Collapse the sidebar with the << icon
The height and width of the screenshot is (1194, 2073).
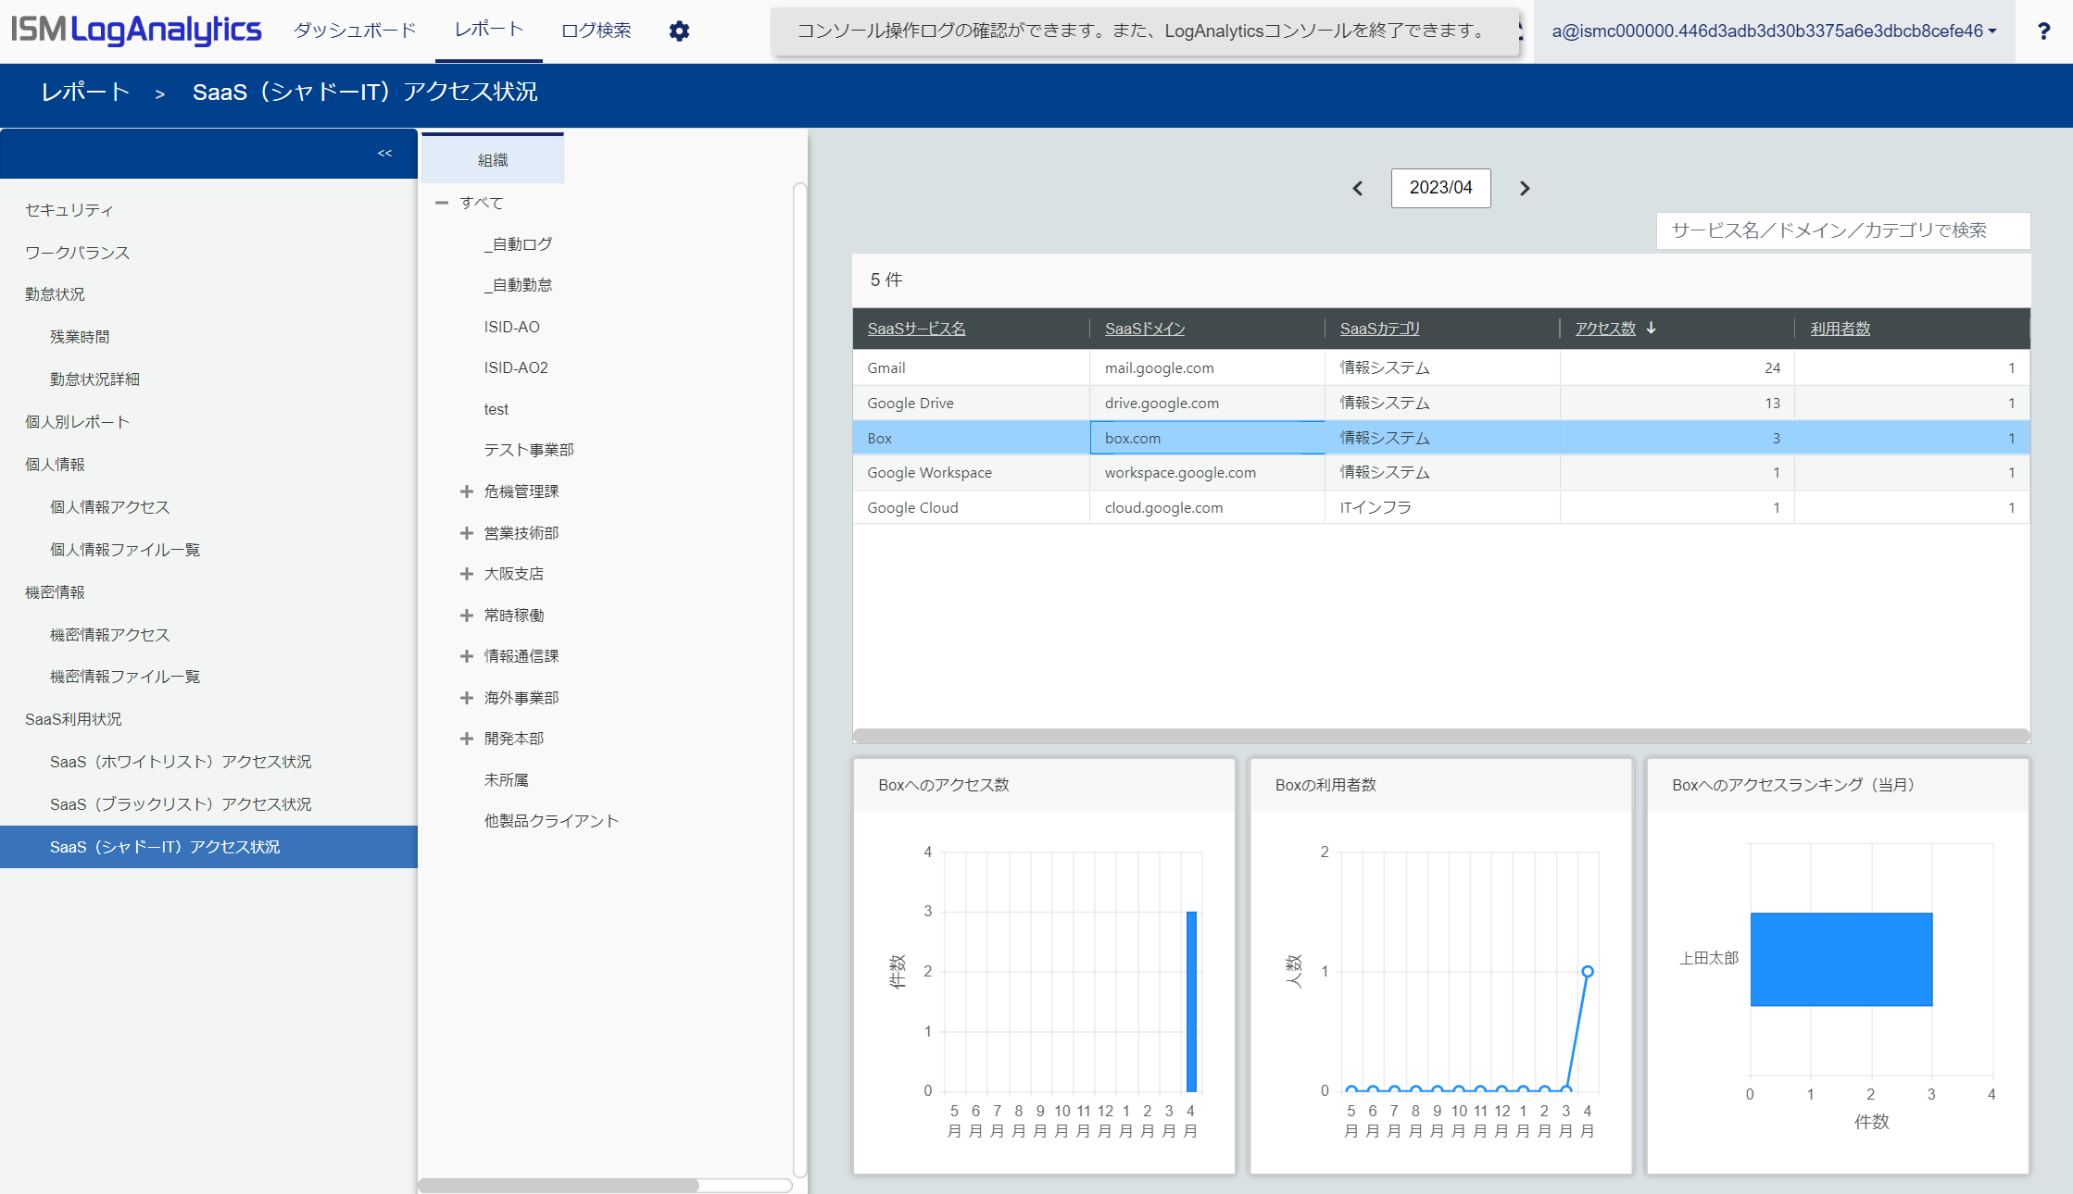(384, 154)
